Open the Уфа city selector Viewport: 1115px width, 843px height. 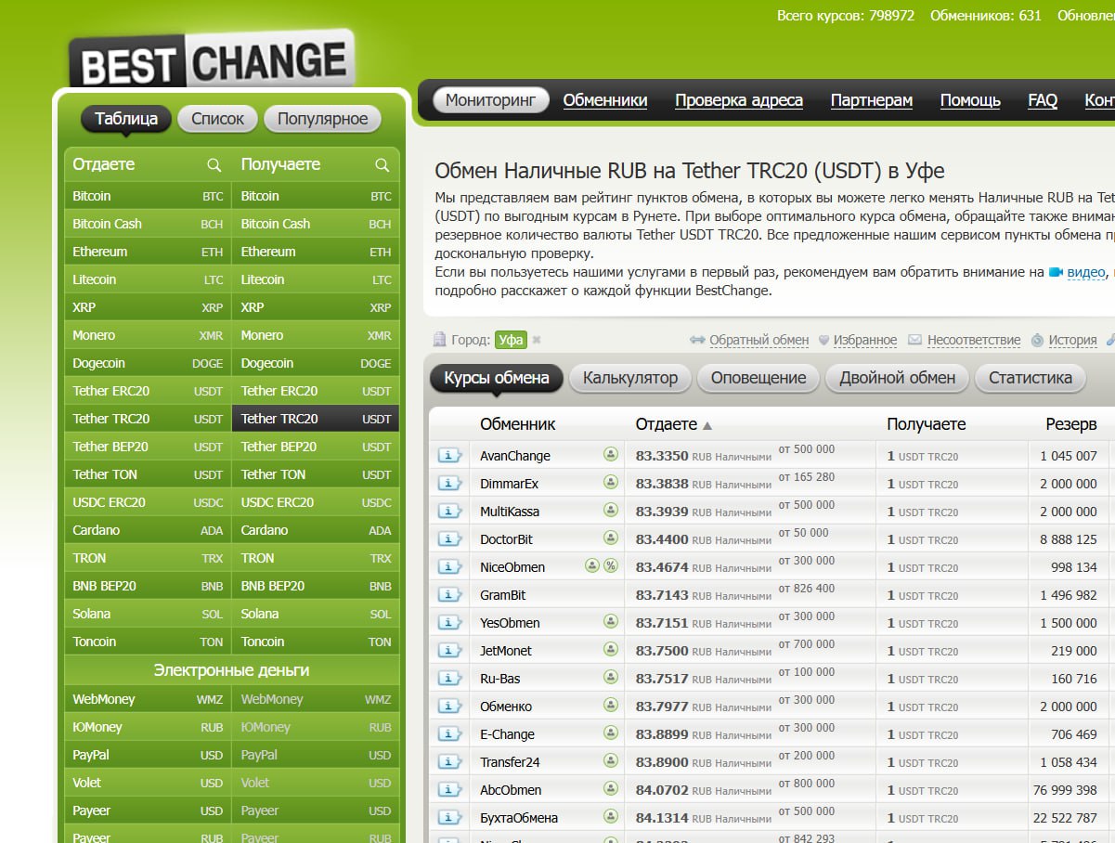pos(511,340)
